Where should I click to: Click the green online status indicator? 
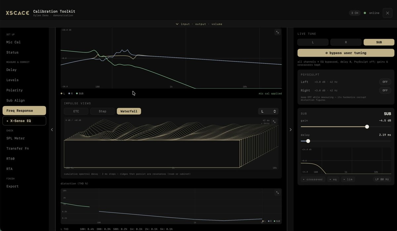click(365, 13)
